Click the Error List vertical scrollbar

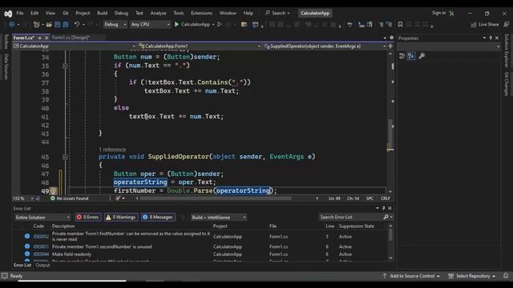point(390,242)
